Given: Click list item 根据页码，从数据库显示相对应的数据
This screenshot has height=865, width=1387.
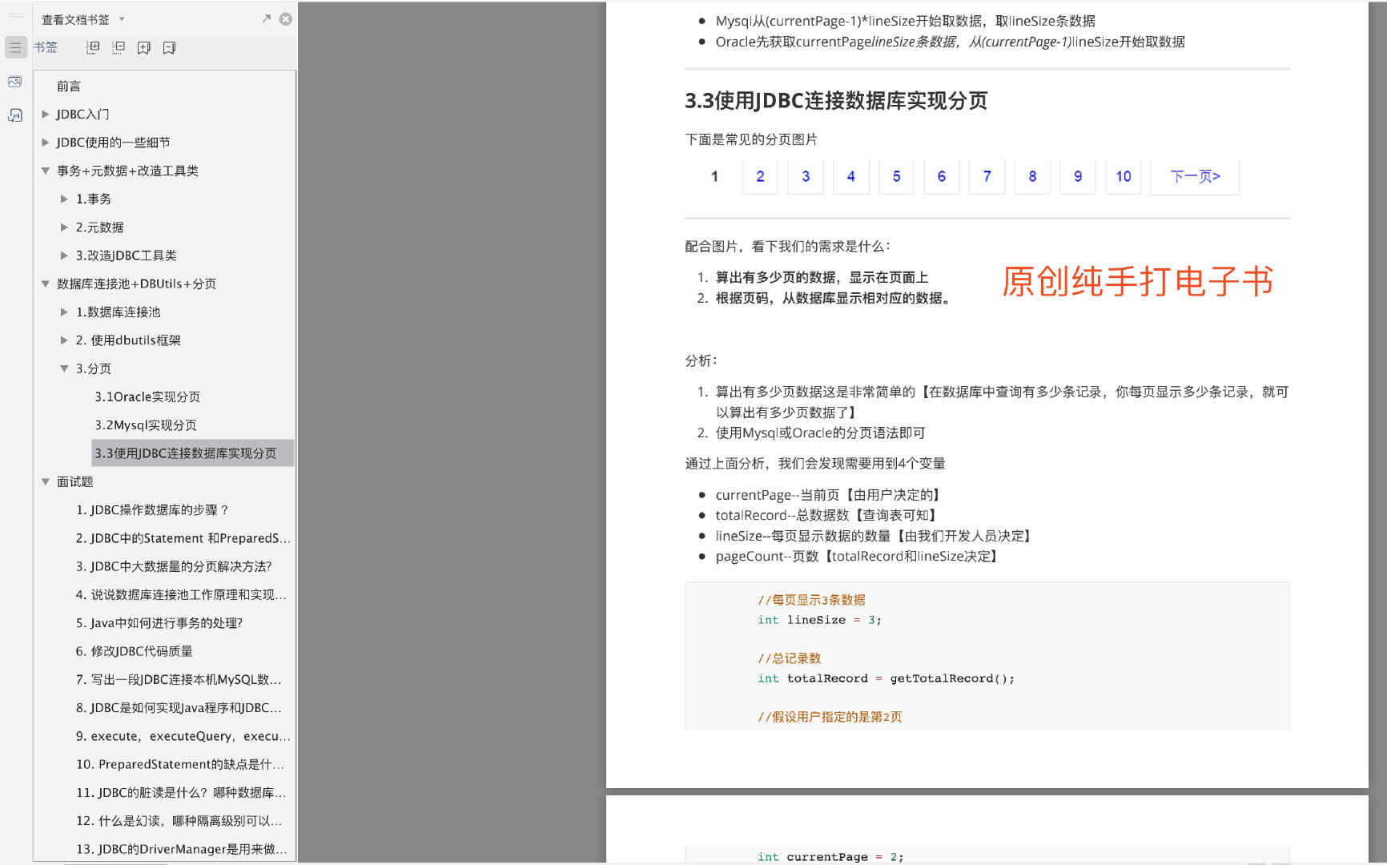Looking at the screenshot, I should point(834,298).
